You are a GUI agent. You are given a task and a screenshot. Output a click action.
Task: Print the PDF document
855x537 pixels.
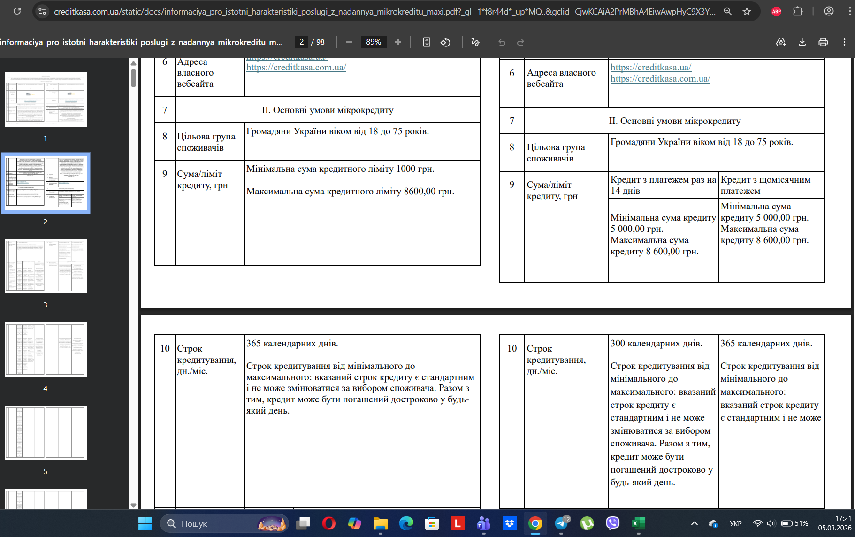click(823, 42)
